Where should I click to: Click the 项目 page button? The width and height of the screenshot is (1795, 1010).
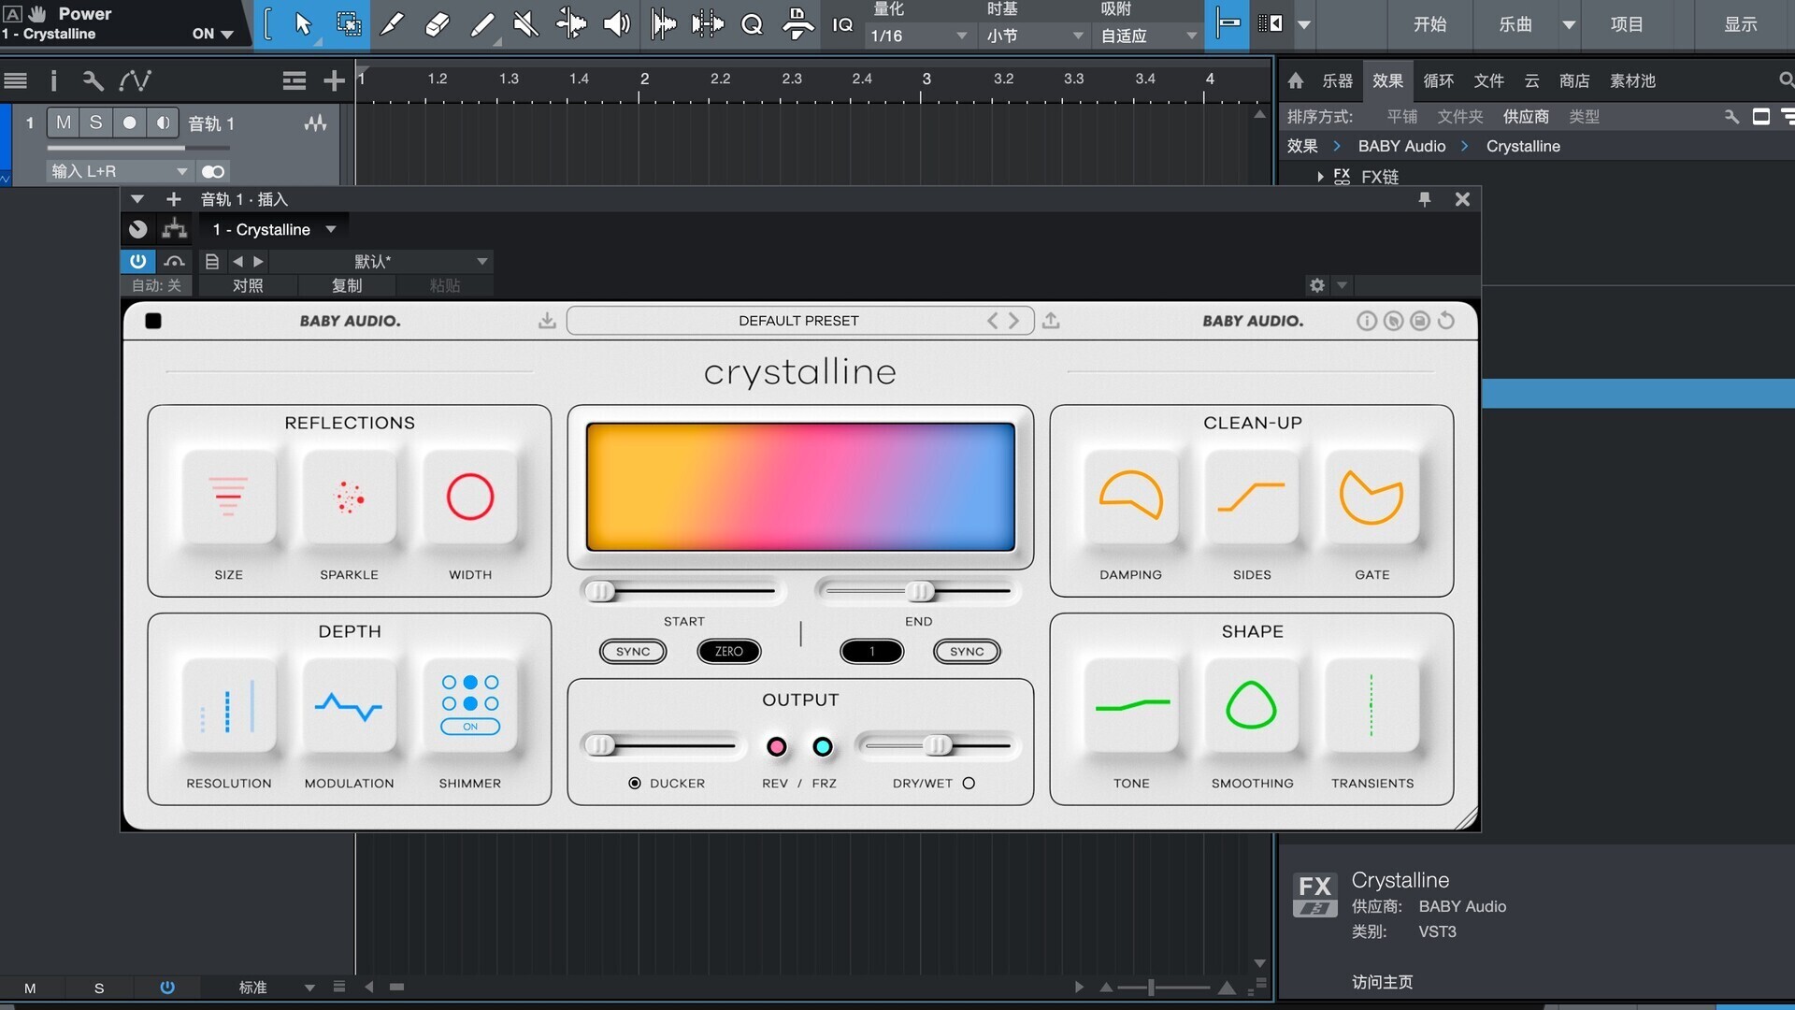tap(1627, 24)
